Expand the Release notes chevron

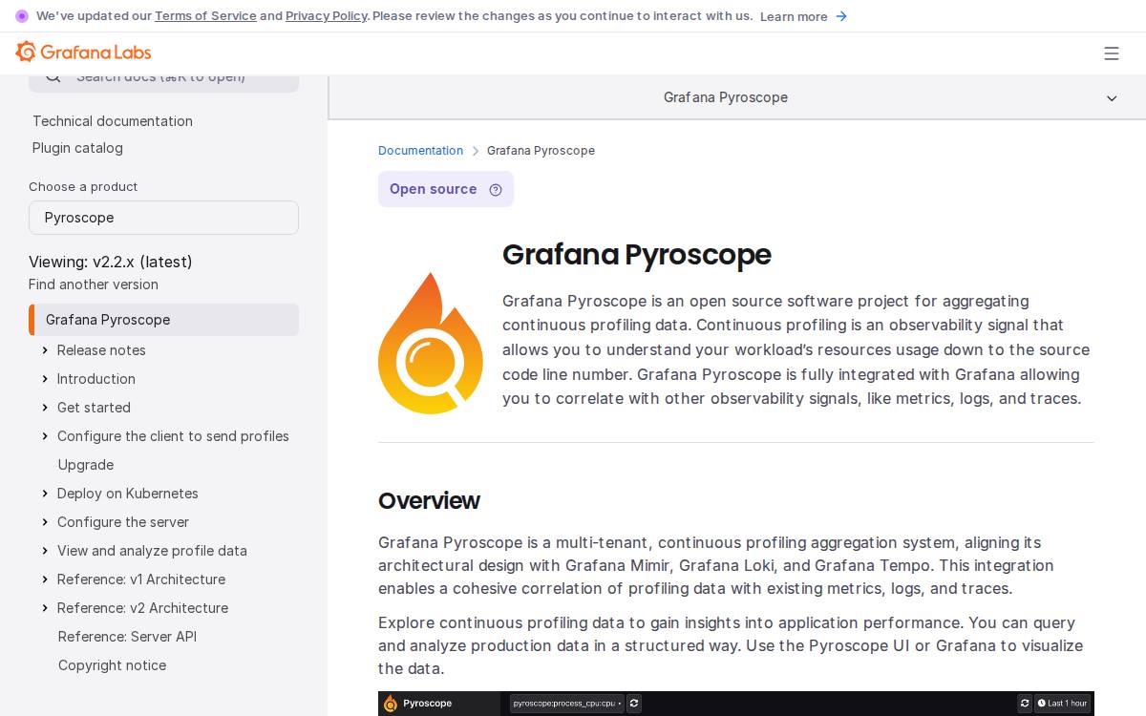click(45, 350)
